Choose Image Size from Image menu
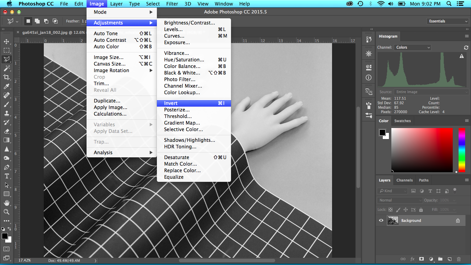Image resolution: width=471 pixels, height=265 pixels. 121,57
